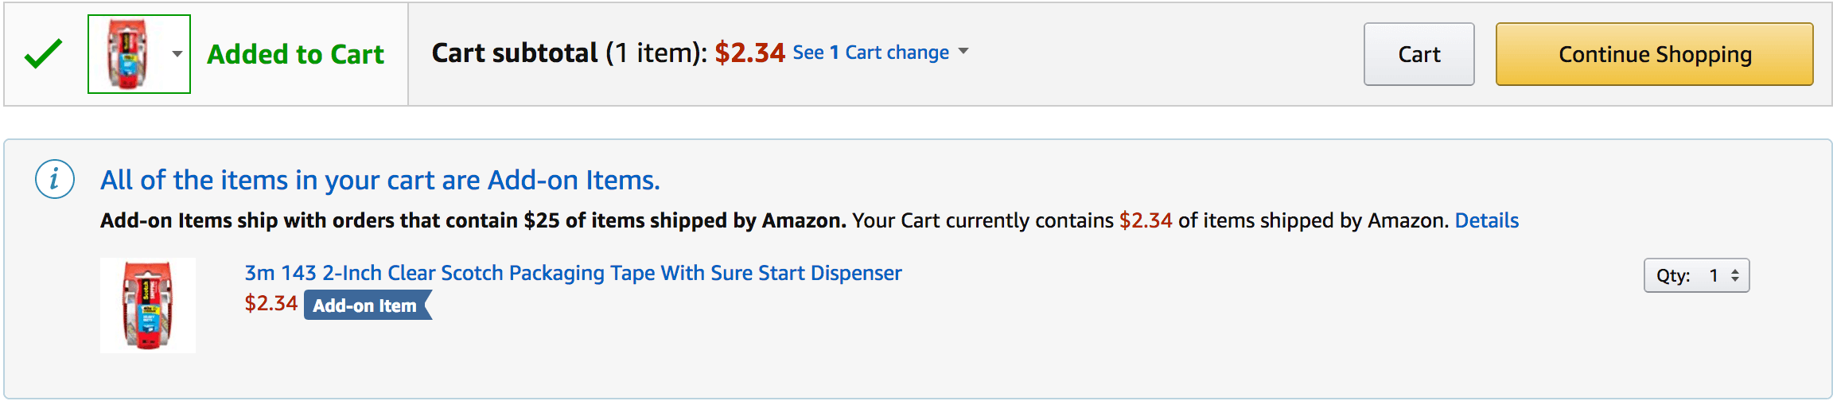Click the red $2.34 amount in add-on notice

point(1146,220)
